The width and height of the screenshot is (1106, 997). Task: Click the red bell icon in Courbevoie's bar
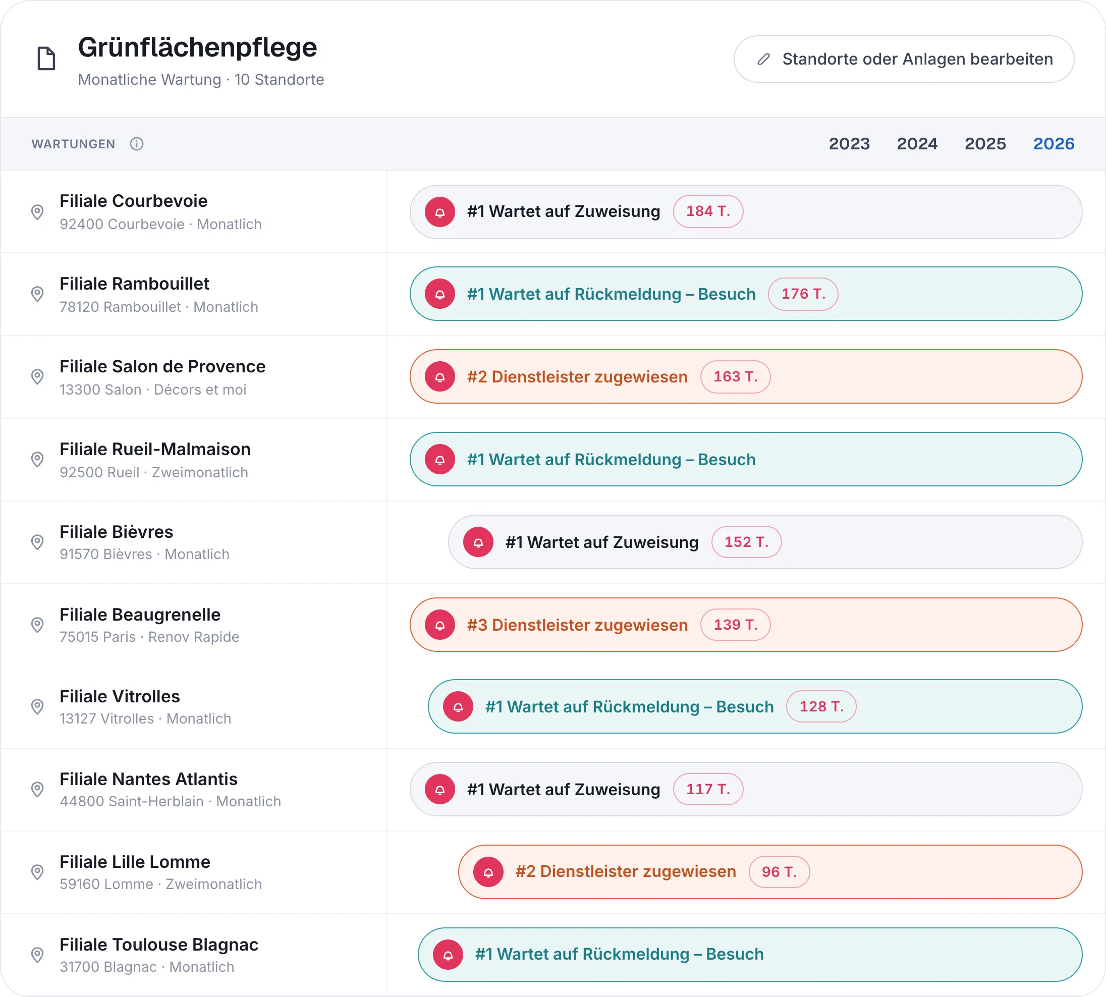click(440, 212)
